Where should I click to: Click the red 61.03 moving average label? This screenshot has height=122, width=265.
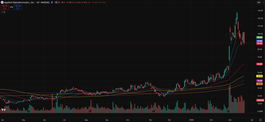[260, 64]
